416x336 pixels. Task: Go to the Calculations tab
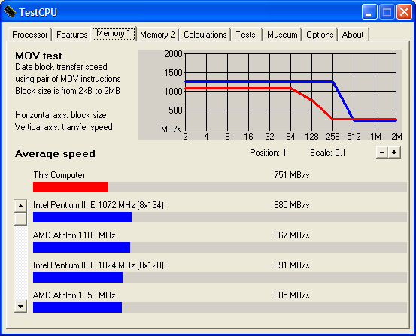[x=205, y=35]
